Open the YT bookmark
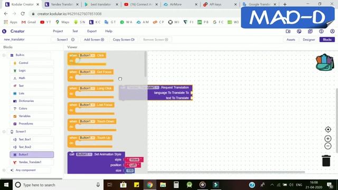This screenshot has width=338, height=190. pyautogui.click(x=45, y=22)
